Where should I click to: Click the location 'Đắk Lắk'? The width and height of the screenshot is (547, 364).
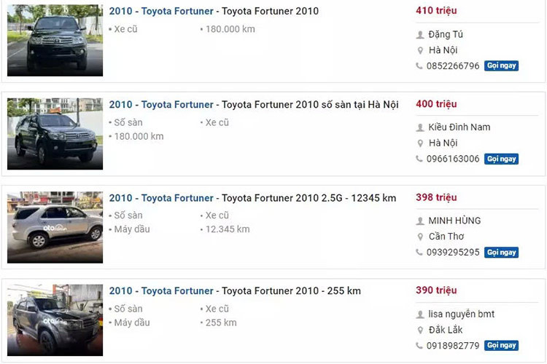tap(446, 330)
